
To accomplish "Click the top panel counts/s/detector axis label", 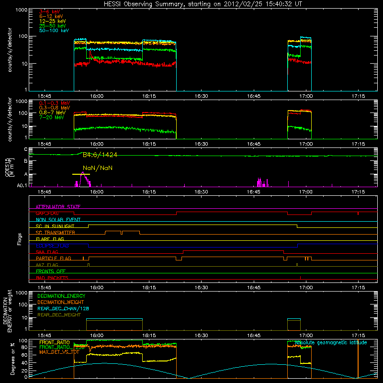I will (10, 50).
